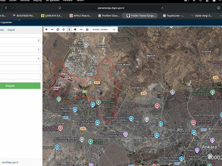Click the Ankara city label on map
222x166 pixels.
pyautogui.click(x=209, y=147)
